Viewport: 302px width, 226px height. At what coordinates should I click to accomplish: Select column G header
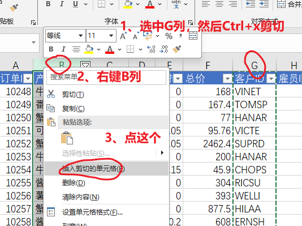click(254, 65)
